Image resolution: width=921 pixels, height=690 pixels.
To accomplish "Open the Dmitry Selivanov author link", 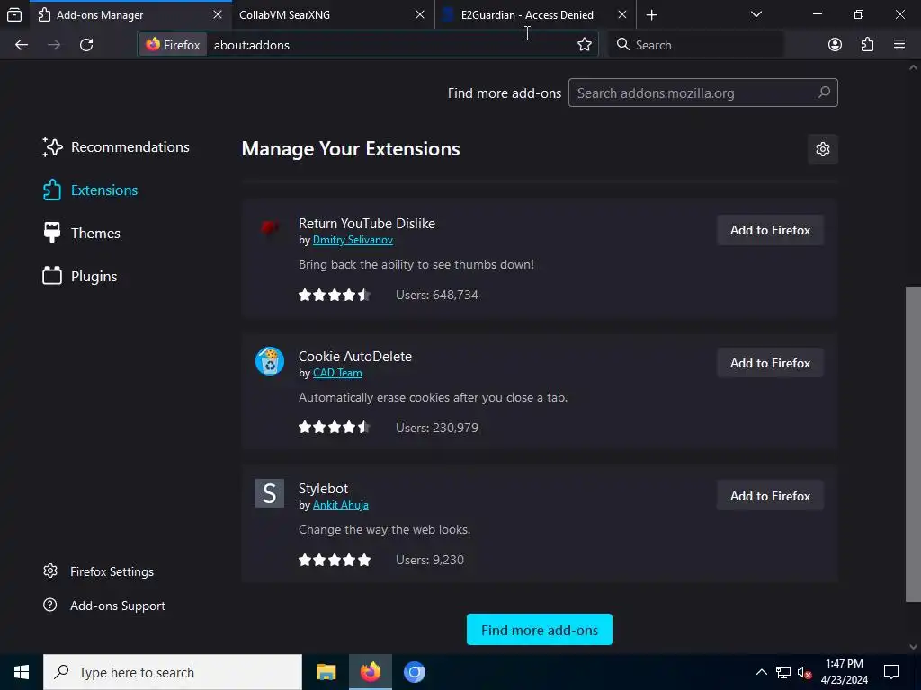I will tap(353, 240).
